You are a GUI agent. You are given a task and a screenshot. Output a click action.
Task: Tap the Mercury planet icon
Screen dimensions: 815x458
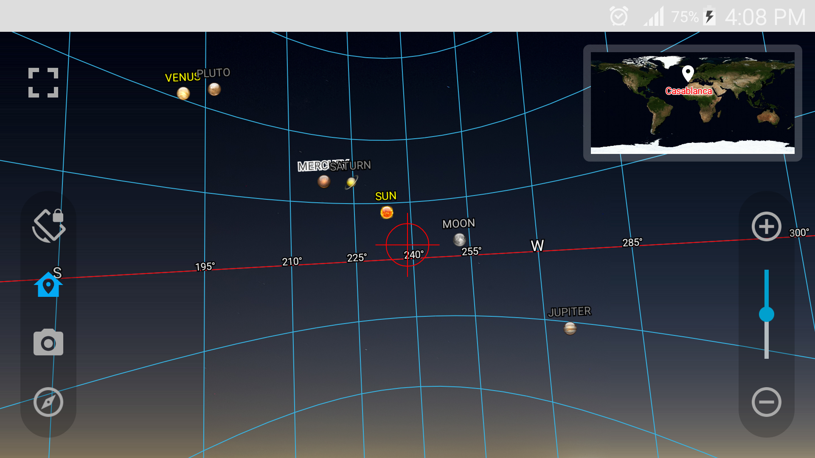[324, 182]
